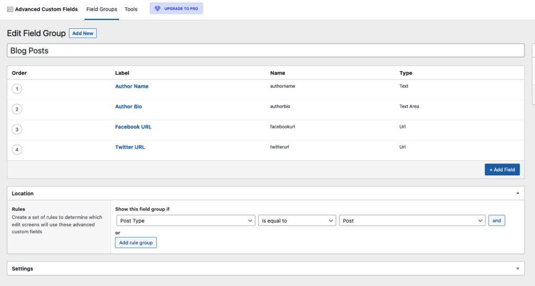Image resolution: width=535 pixels, height=286 pixels.
Task: Click the 'Show this field group if' label
Action: 142,209
